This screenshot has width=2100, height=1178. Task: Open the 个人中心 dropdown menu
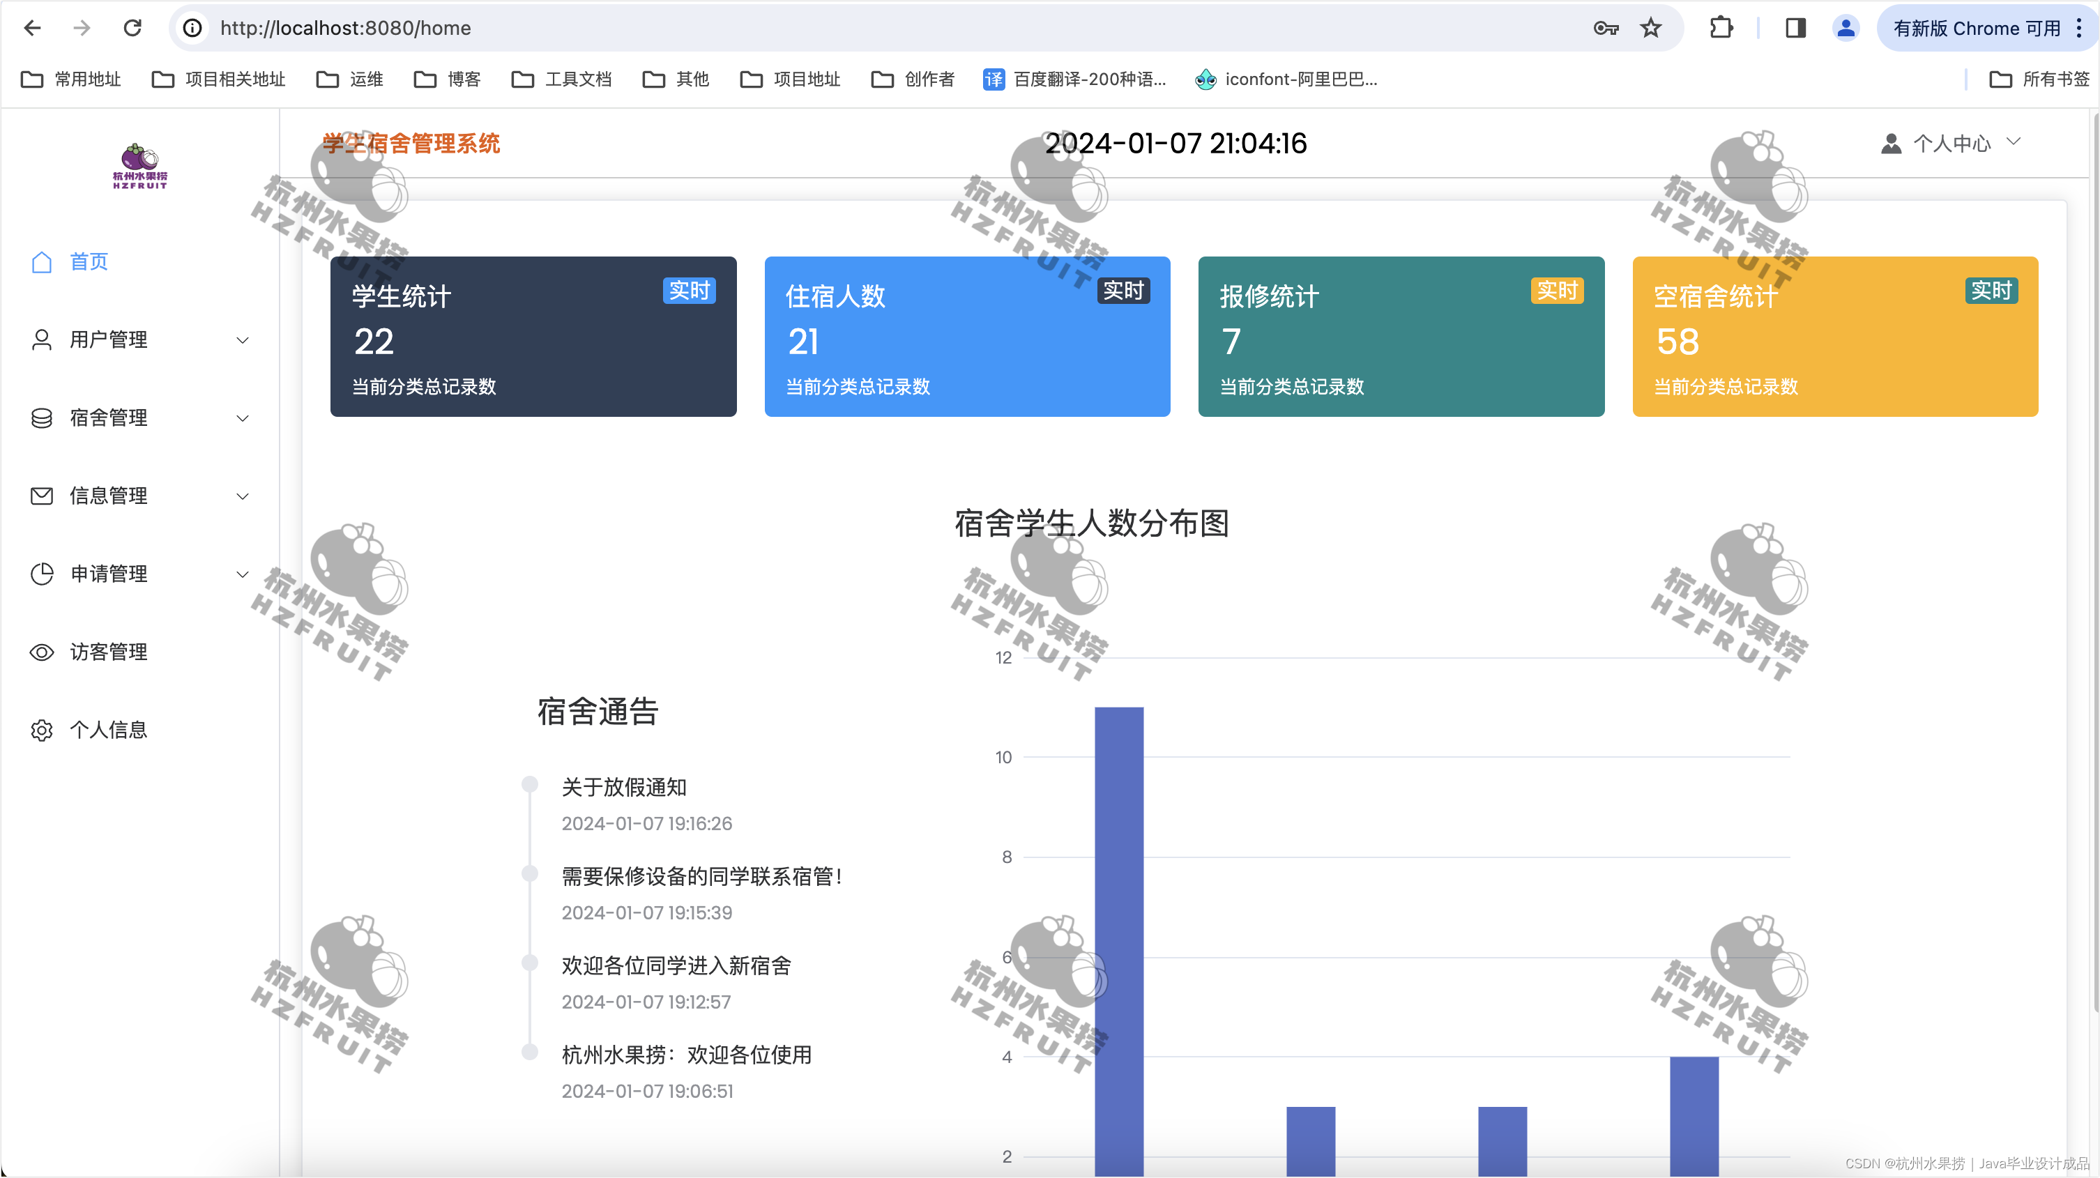(x=1951, y=144)
